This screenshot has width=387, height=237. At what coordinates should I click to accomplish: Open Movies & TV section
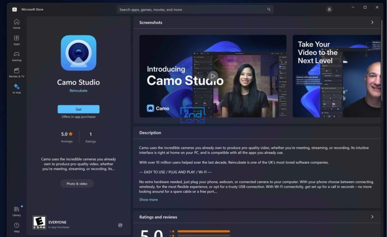[16, 72]
